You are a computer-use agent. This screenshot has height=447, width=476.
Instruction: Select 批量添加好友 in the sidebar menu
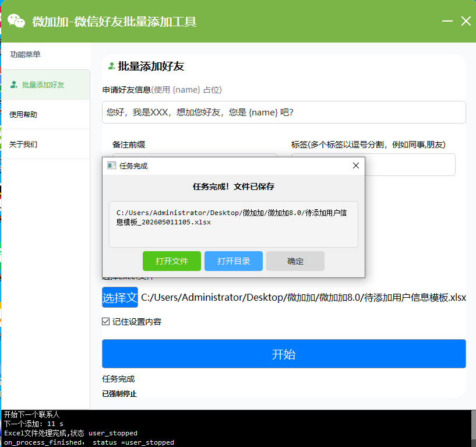[45, 85]
